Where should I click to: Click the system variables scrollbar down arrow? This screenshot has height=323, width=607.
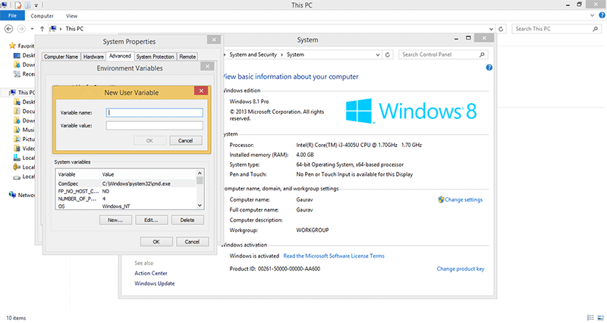tap(200, 205)
